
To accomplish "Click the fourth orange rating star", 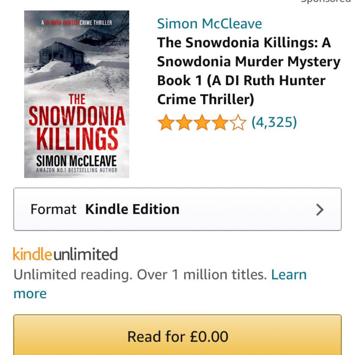I will click(x=220, y=123).
